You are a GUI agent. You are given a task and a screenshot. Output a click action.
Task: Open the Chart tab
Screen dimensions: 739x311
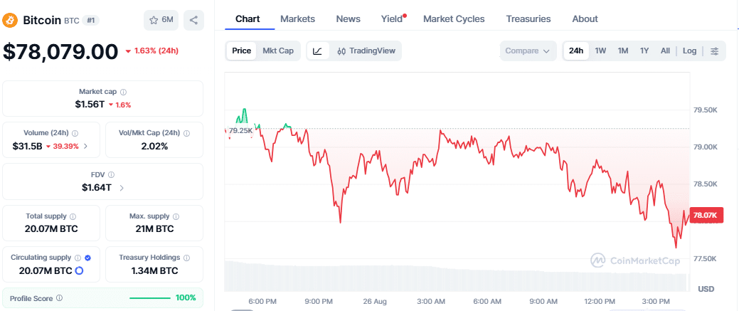click(248, 19)
